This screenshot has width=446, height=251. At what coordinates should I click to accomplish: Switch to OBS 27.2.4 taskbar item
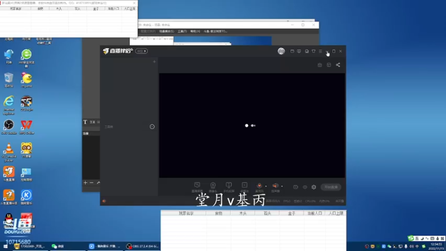pyautogui.click(x=143, y=246)
